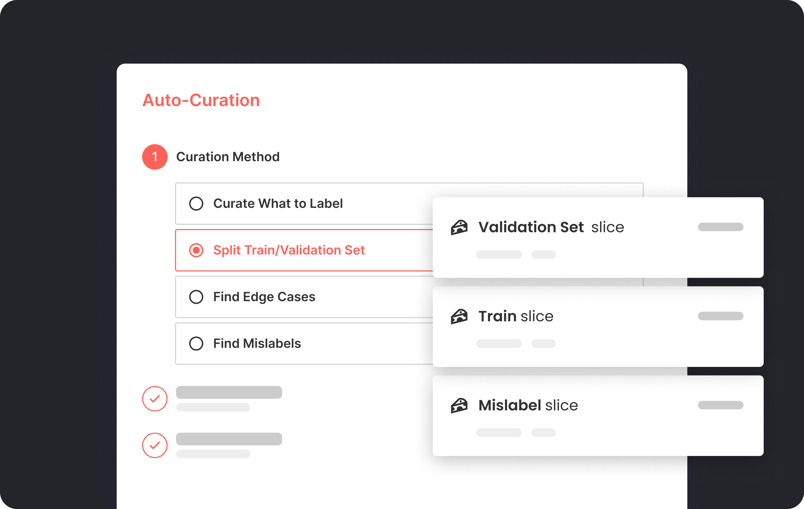The image size is (804, 509).
Task: Click the second red checkmark circle
Action: [155, 445]
